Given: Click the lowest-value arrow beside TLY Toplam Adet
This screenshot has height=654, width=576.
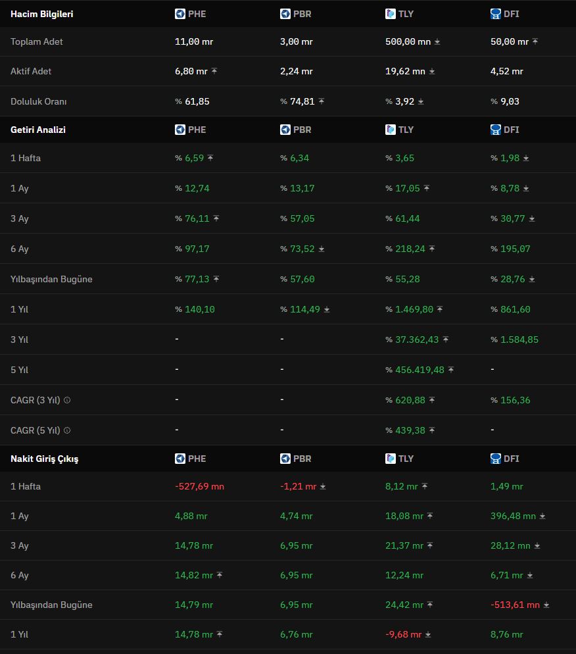Looking at the screenshot, I should point(438,41).
